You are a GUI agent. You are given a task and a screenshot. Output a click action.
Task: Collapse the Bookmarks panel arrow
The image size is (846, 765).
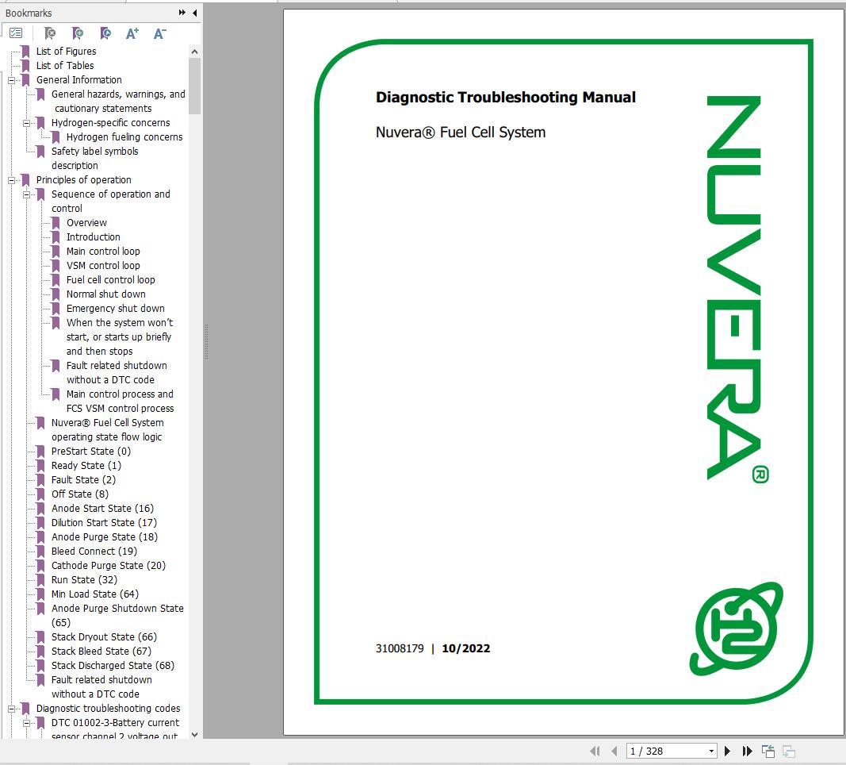pos(195,13)
